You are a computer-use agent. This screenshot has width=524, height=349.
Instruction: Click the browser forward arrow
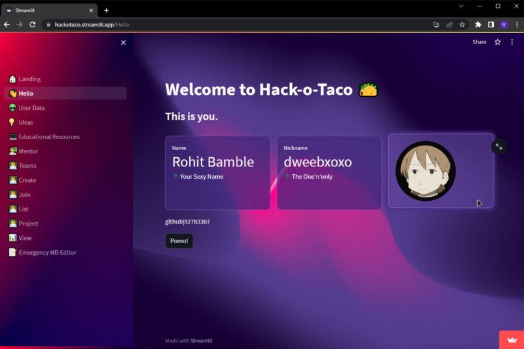point(20,25)
